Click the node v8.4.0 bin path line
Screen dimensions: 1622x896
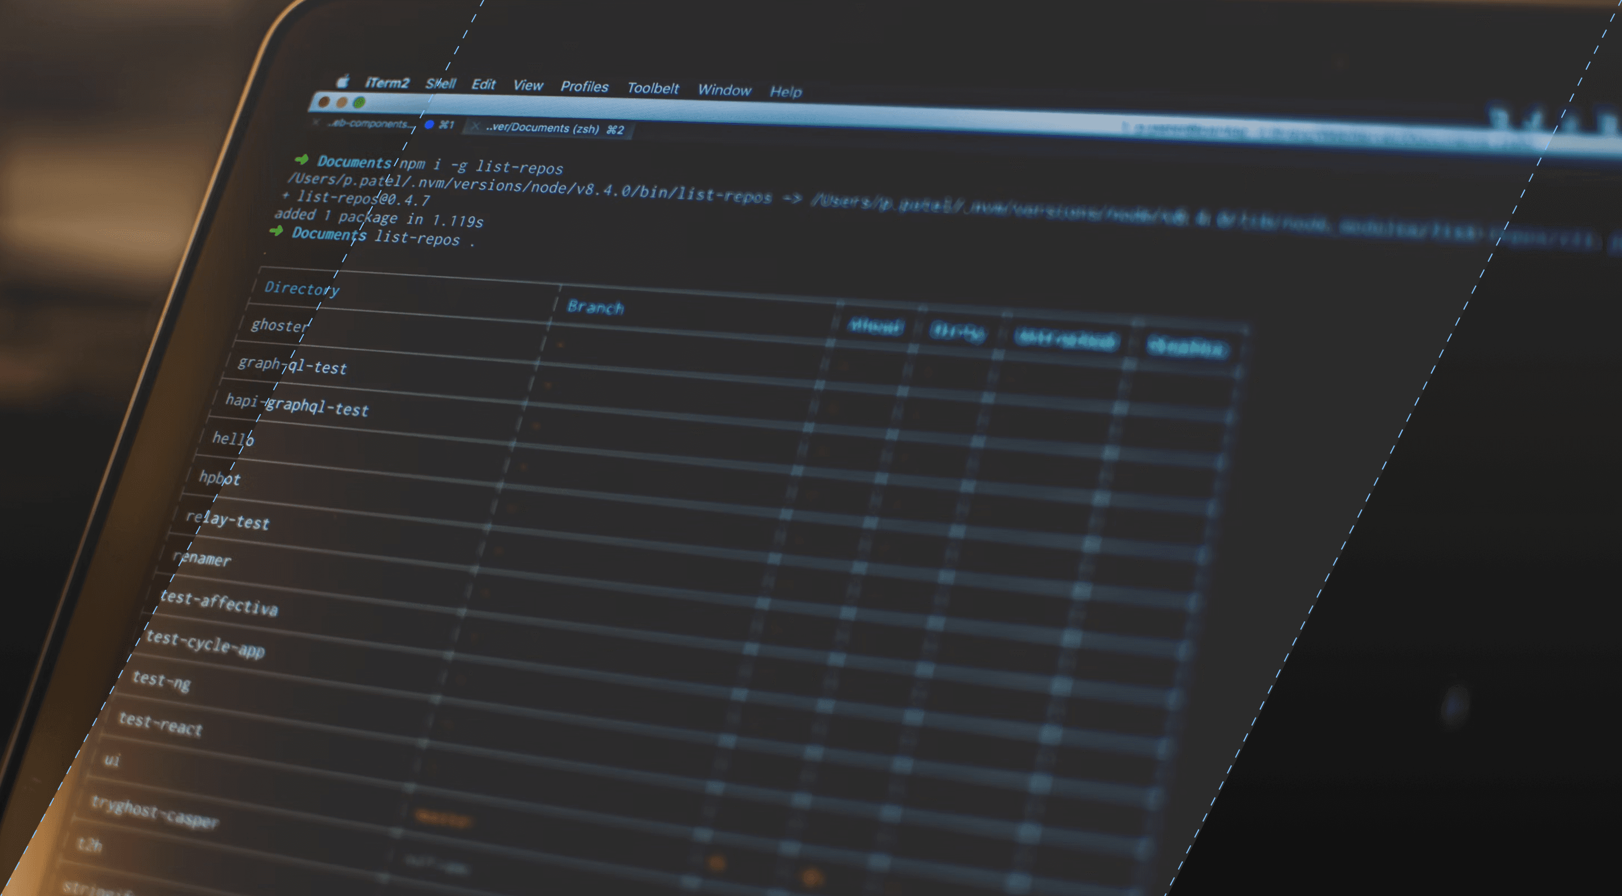(x=529, y=187)
